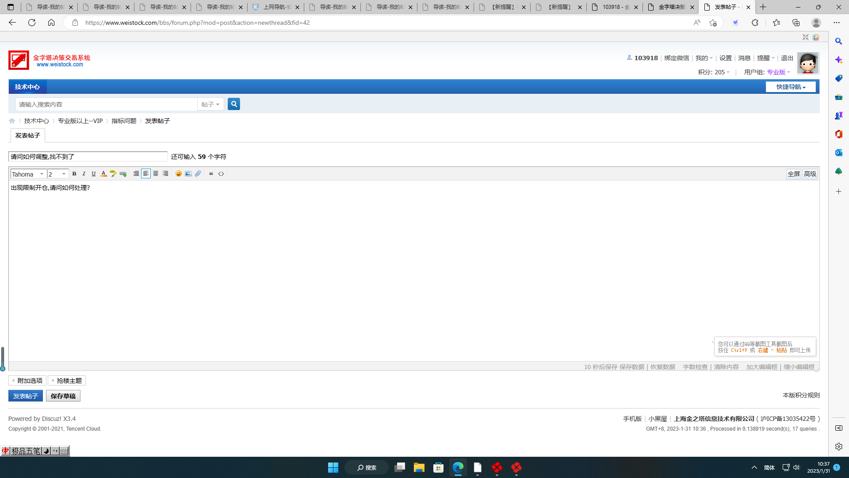The image size is (849, 478).
Task: Open 消息 messages in header
Action: point(744,58)
